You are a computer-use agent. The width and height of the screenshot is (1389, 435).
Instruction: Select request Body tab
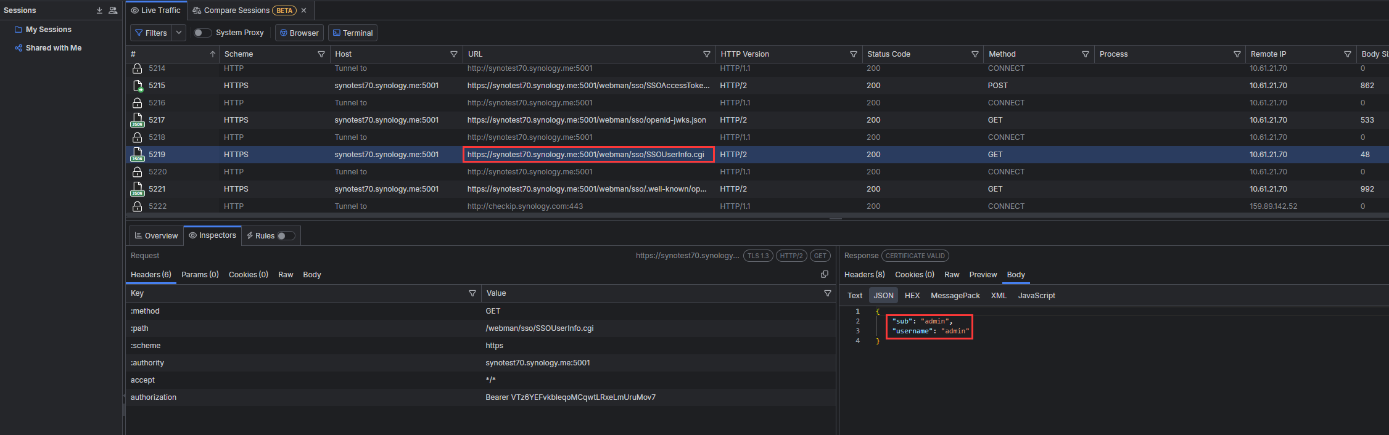312,275
